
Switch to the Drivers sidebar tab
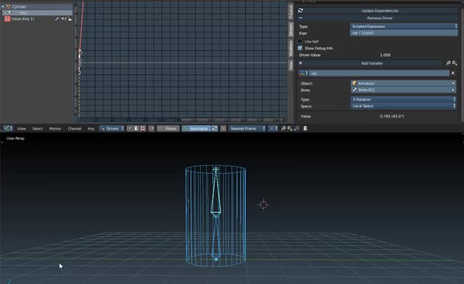[291, 29]
